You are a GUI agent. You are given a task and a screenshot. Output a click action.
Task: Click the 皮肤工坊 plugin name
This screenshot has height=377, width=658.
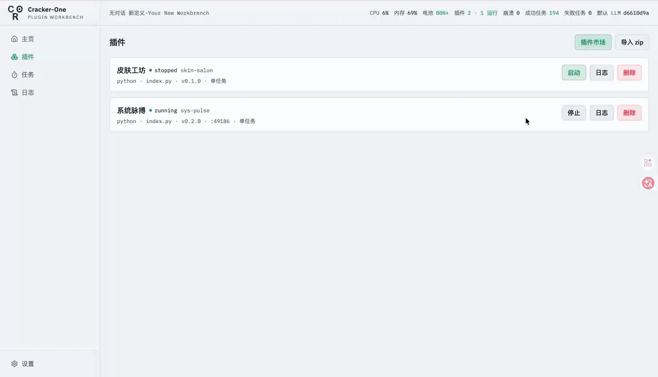131,70
